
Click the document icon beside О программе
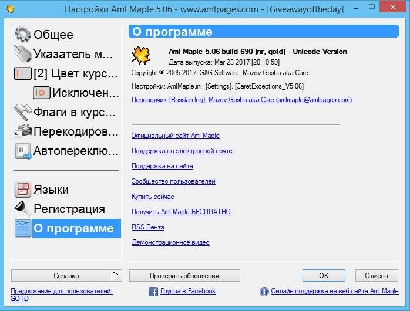click(23, 228)
